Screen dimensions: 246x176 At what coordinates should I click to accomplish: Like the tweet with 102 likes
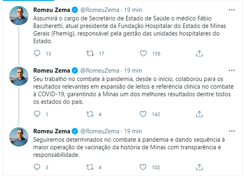point(143,167)
